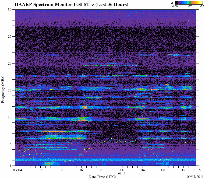Image resolution: width=205 pixels, height=179 pixels.
Task: Click the purple swatch in the db legend
Action: tap(179, 3)
